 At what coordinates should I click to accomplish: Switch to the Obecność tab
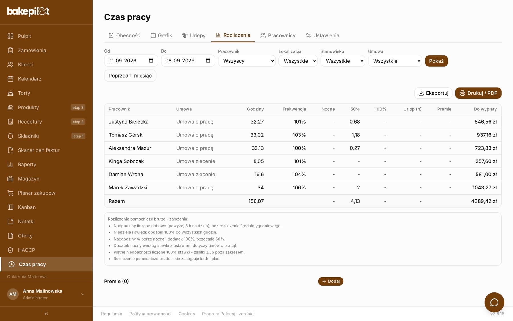pyautogui.click(x=124, y=35)
